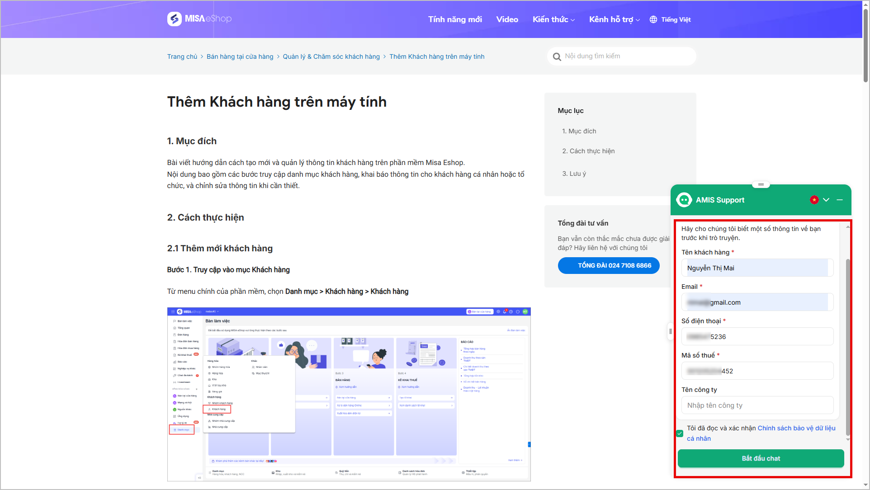Open the Video menu item
The width and height of the screenshot is (870, 490).
[x=507, y=19]
